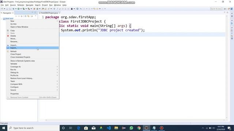Minimize the editor area
This screenshot has height=131, width=234.
(x=224, y=12)
